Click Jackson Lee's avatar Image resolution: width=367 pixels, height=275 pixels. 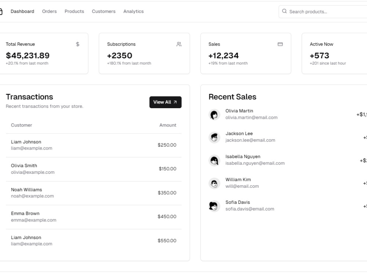pyautogui.click(x=214, y=137)
